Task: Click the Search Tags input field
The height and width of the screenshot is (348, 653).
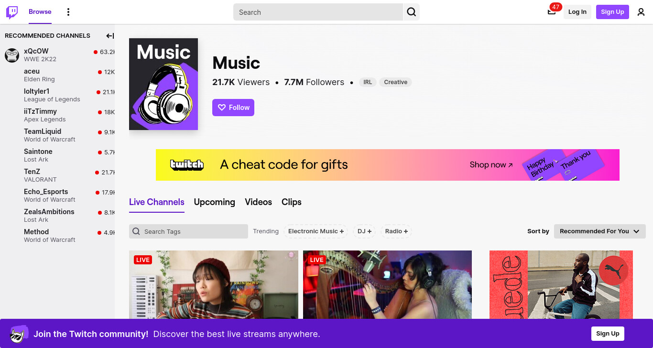Action: click(x=188, y=231)
